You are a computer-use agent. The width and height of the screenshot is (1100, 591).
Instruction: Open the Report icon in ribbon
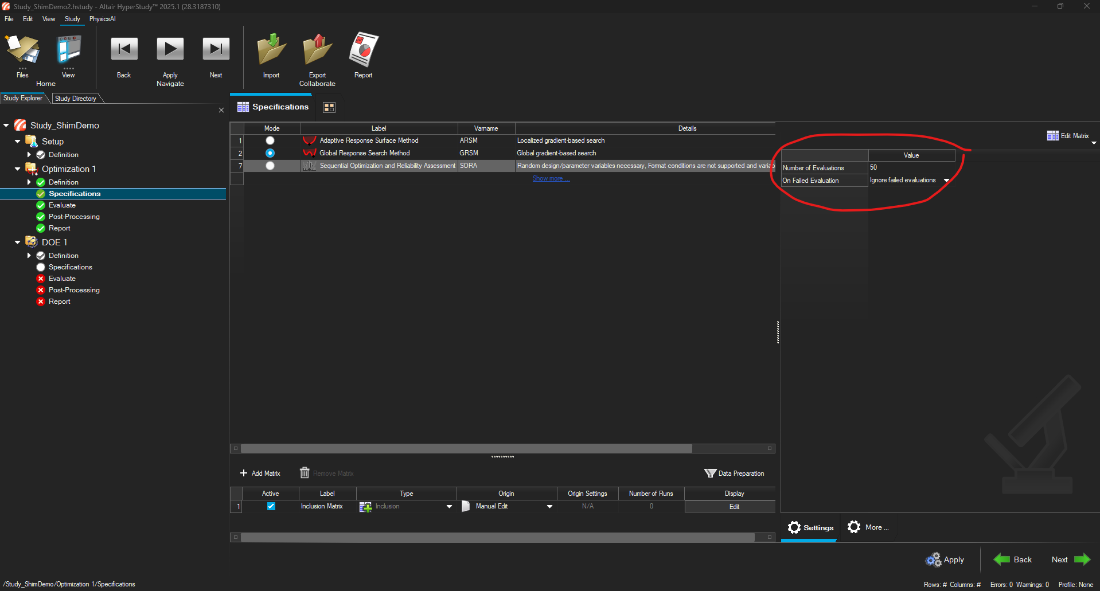pyautogui.click(x=364, y=49)
